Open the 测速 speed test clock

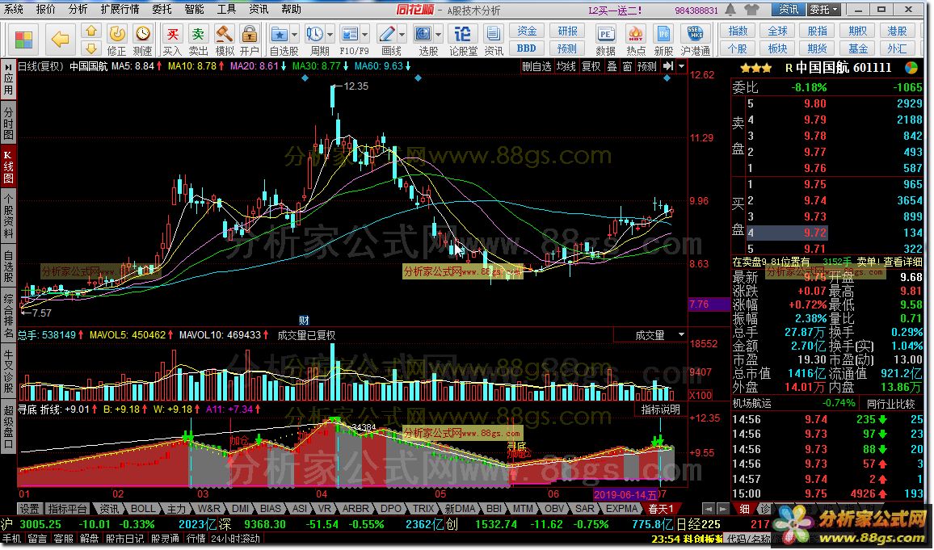pyautogui.click(x=143, y=40)
